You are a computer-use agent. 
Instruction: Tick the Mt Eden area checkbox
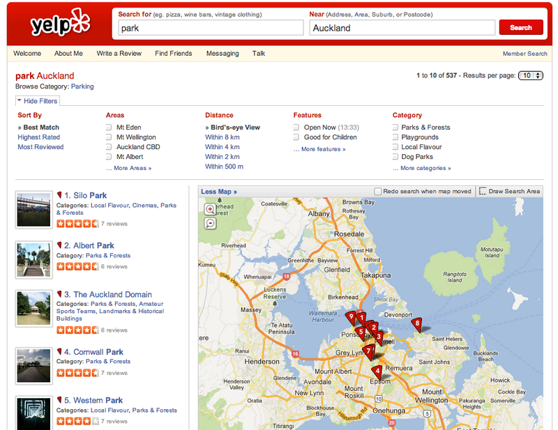pyautogui.click(x=109, y=128)
